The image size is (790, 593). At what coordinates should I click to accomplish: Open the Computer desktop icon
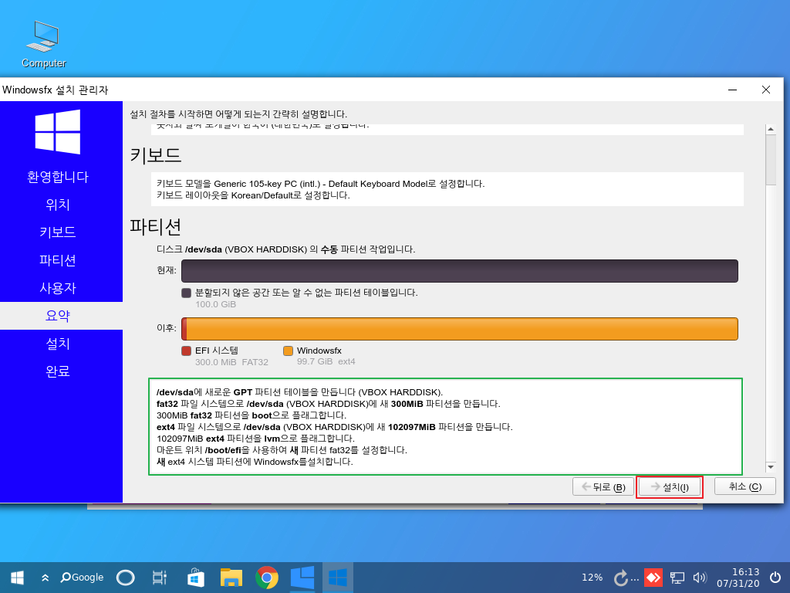[x=43, y=44]
